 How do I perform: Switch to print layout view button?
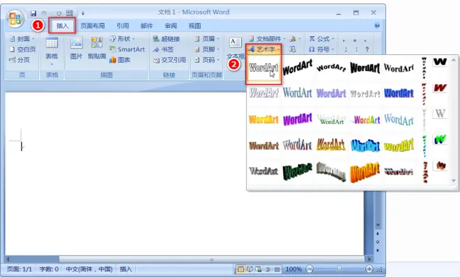pos(240,269)
